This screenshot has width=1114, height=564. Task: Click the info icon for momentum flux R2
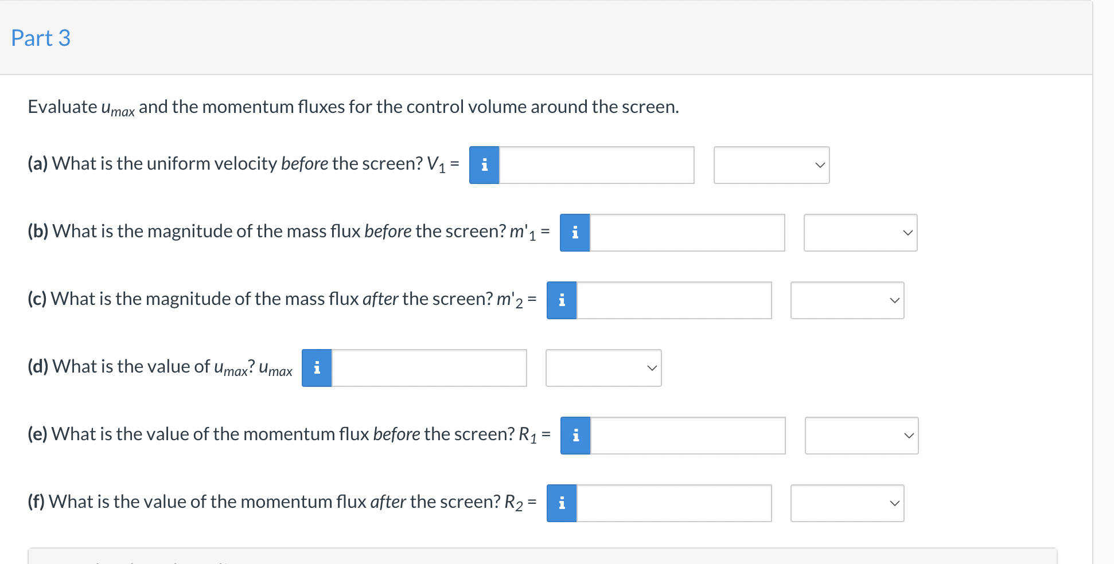561,503
